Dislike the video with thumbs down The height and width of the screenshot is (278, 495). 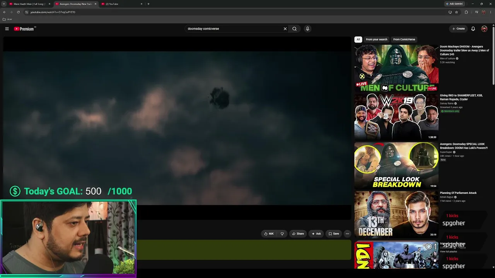coord(282,234)
